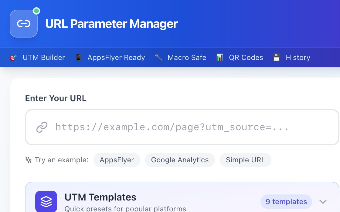
Task: Click the chain link icon in URL field
Action: [x=42, y=127]
